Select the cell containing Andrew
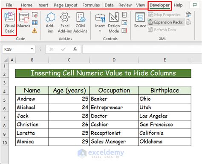Viewport: 202px width, 164px height. (32, 99)
